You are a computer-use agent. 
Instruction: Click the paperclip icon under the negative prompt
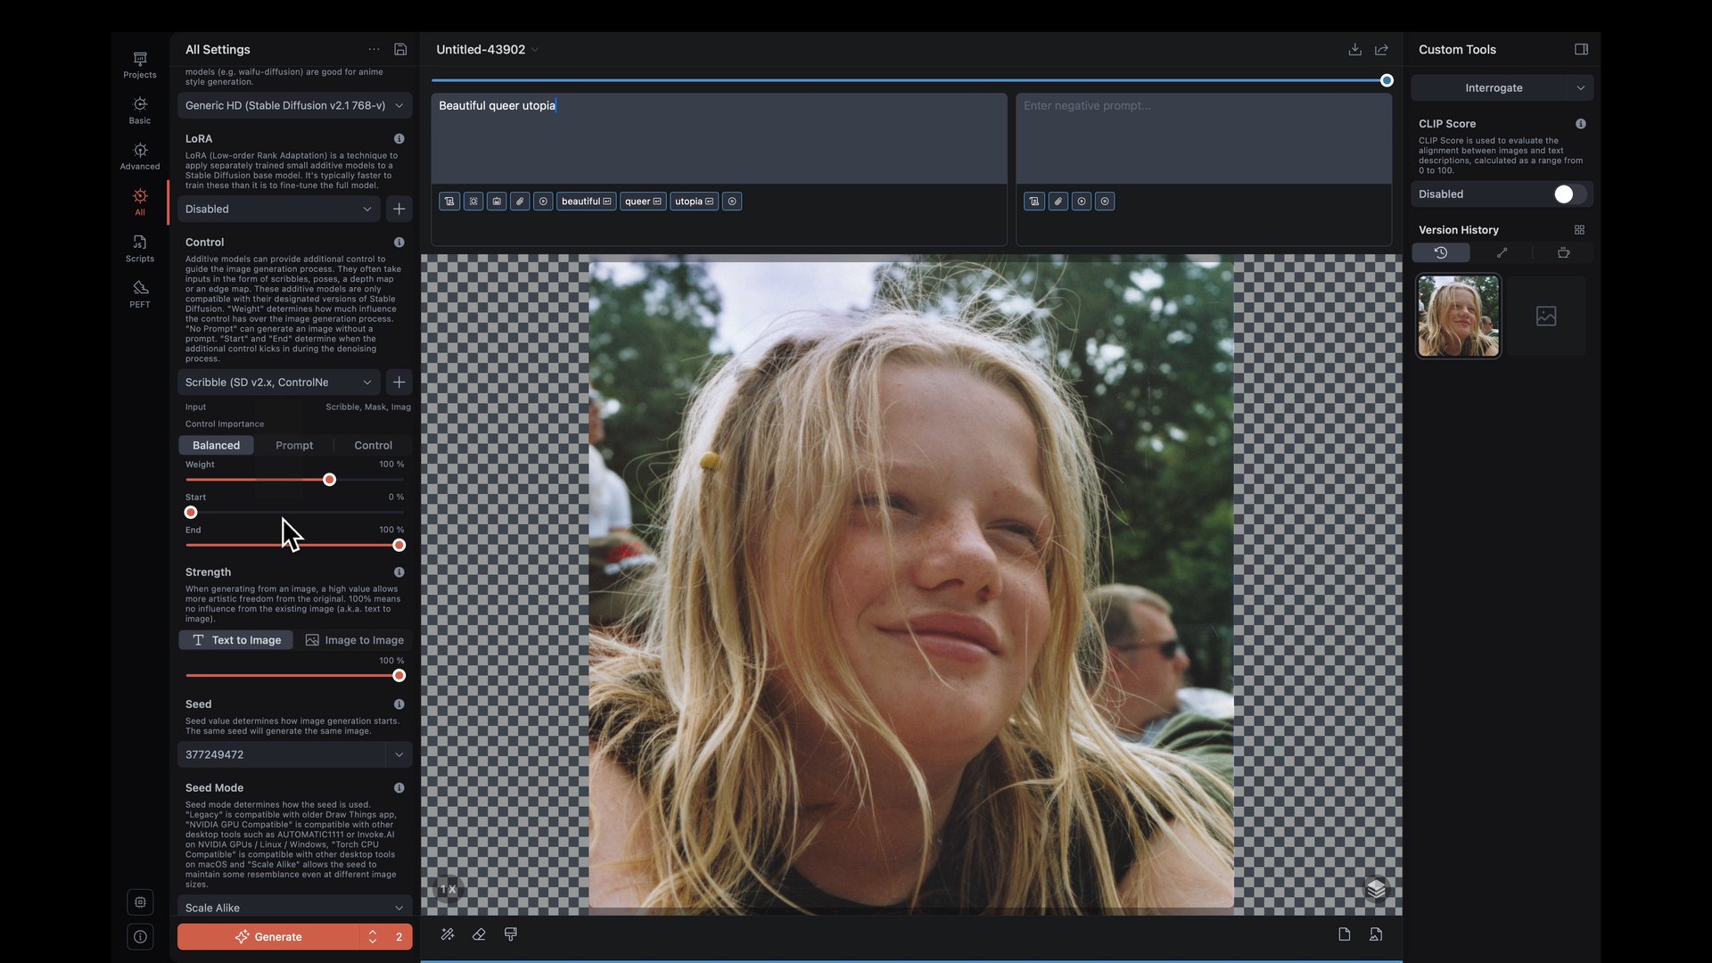point(1058,202)
